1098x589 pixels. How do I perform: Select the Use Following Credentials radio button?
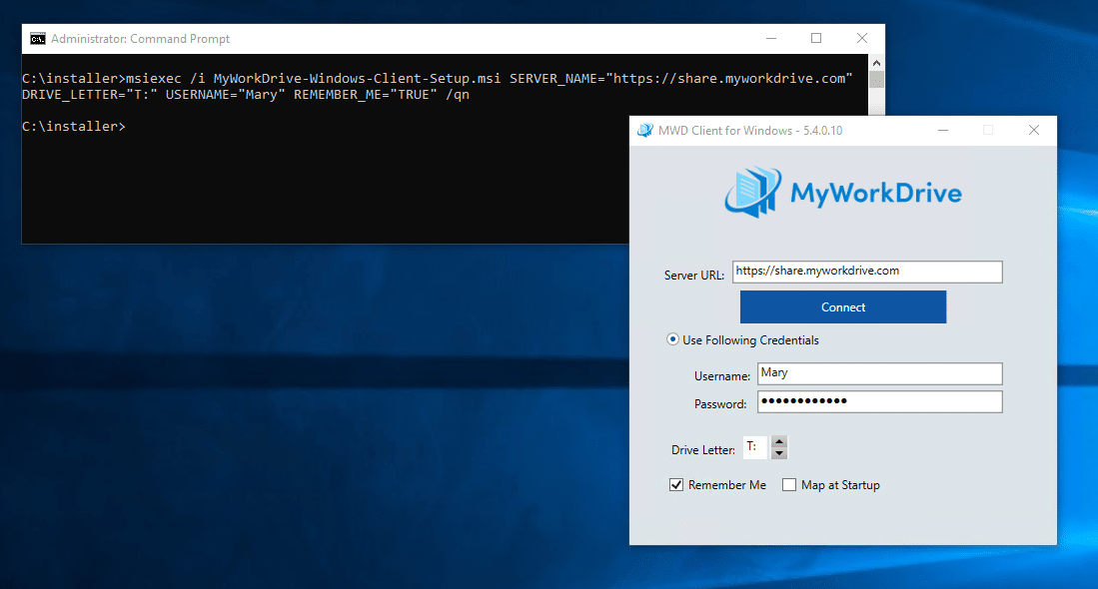point(672,339)
